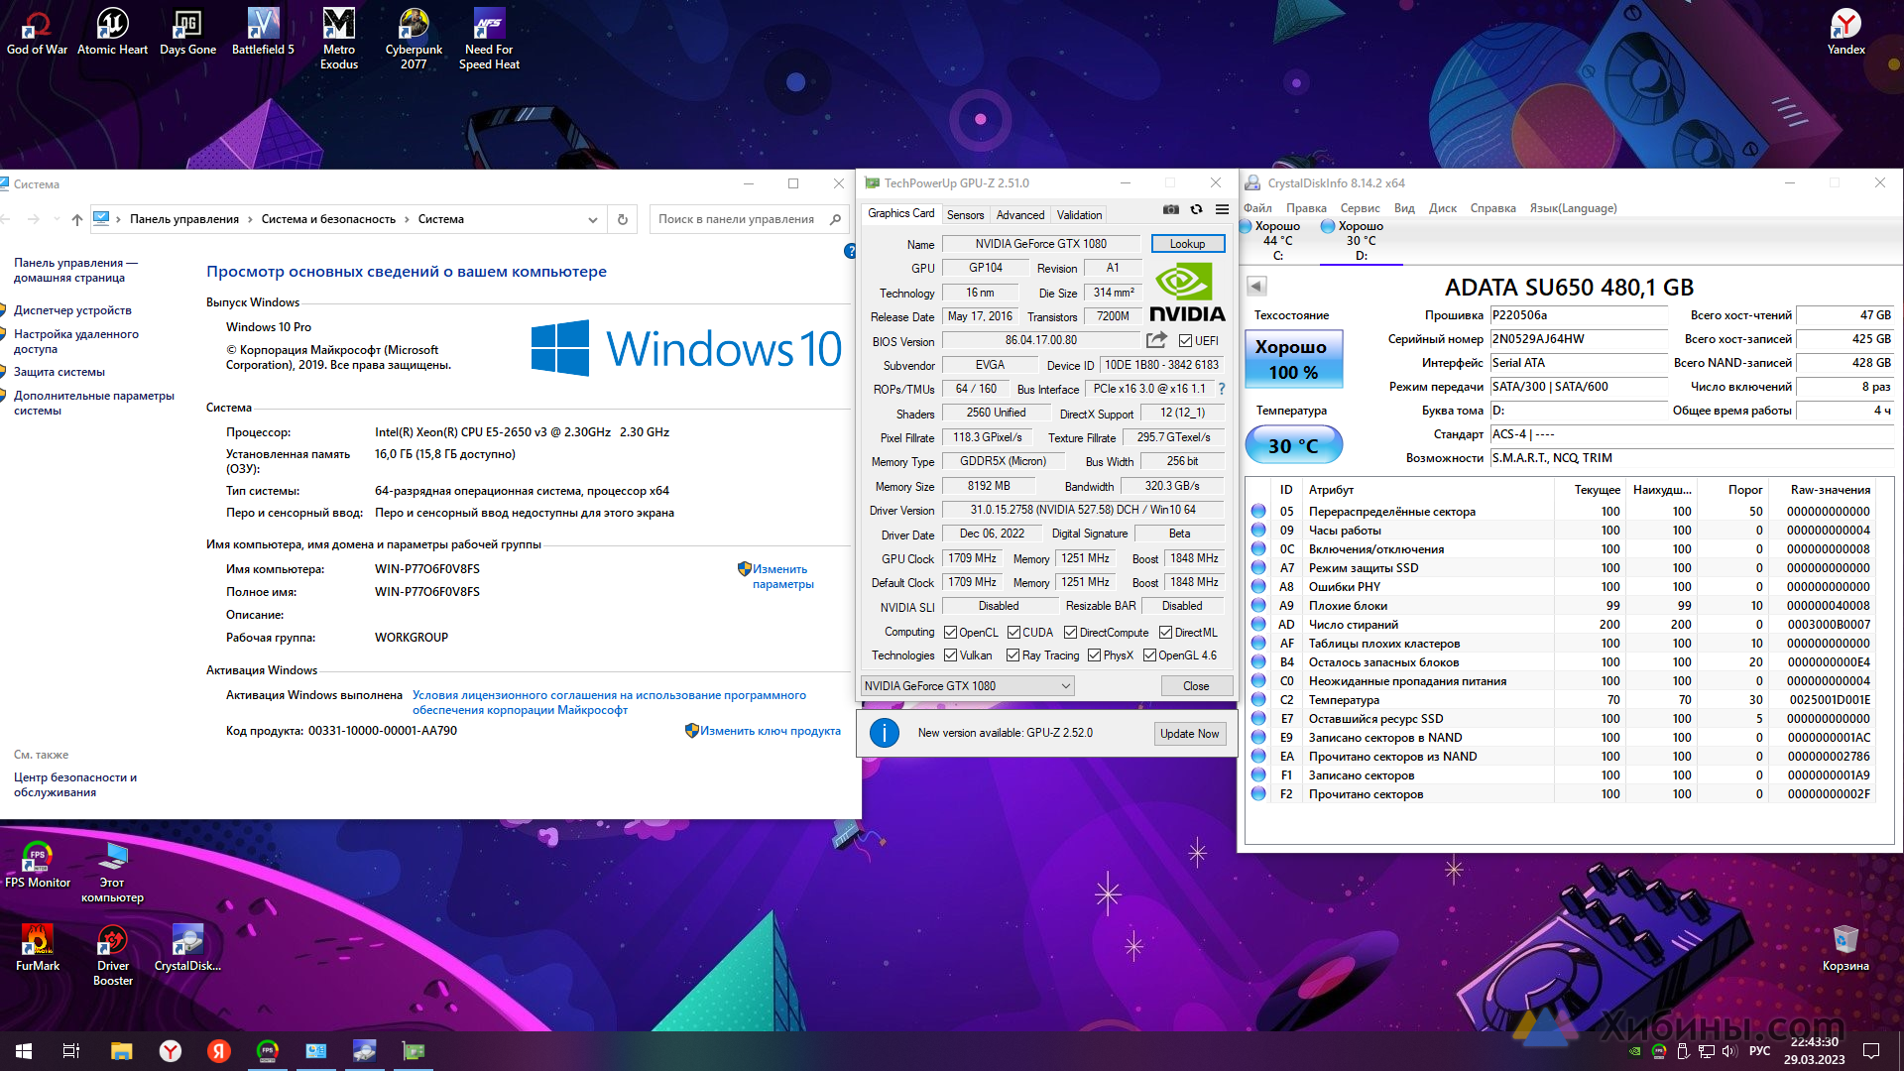Click previous disk arrow in CrystalDiskInfo
1904x1071 pixels.
coord(1256,287)
